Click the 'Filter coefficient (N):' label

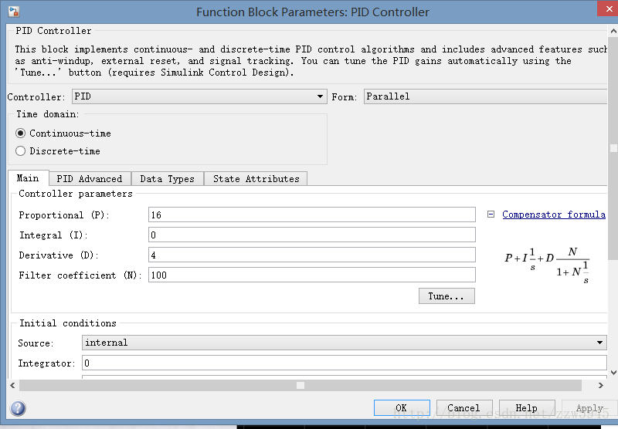click(80, 275)
